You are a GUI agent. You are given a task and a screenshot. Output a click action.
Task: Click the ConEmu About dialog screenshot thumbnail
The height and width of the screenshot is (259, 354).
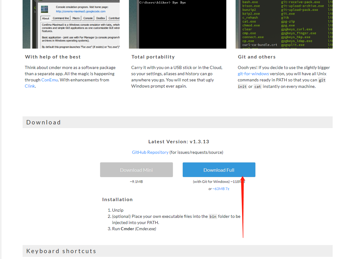(71, 24)
